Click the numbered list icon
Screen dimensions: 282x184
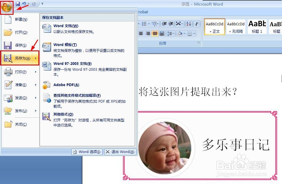(144, 24)
